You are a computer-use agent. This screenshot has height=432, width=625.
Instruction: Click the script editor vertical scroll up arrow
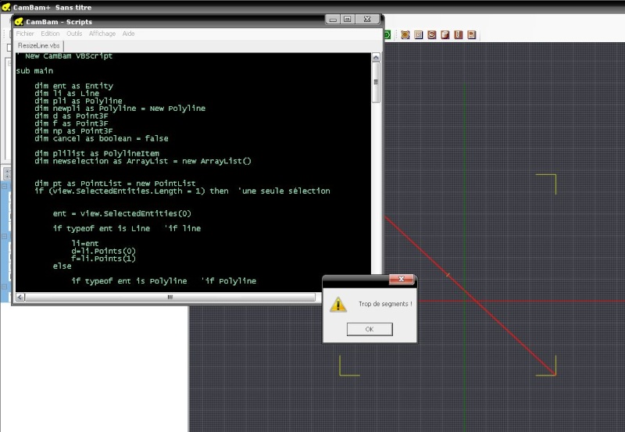(x=376, y=58)
